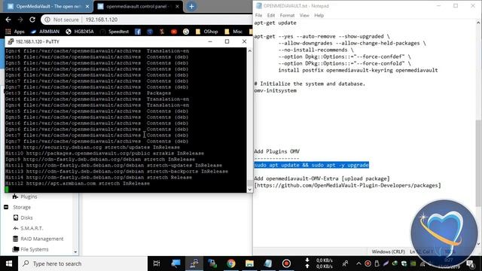Screen dimensions: 482x271
Task: Open File Explorer from the taskbar
Action: 249,263
